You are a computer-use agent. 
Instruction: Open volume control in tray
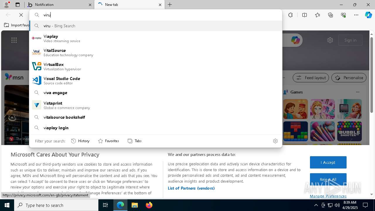(337, 205)
